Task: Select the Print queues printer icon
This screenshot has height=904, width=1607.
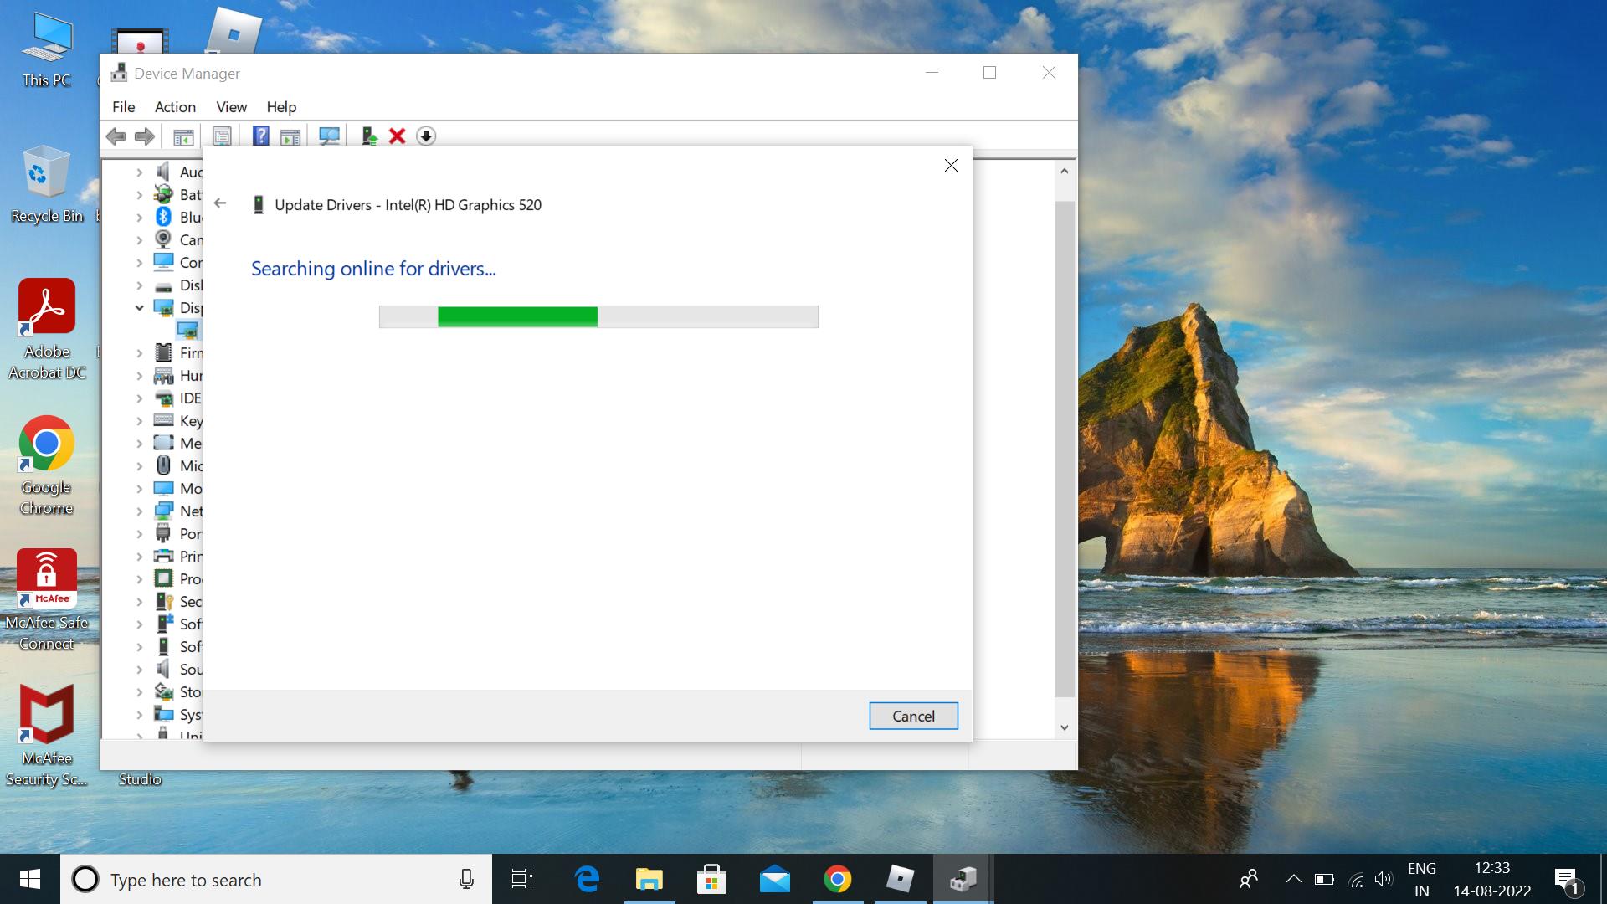Action: 163,556
